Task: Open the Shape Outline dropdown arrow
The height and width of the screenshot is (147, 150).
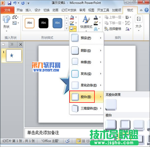Action: coord(76,23)
